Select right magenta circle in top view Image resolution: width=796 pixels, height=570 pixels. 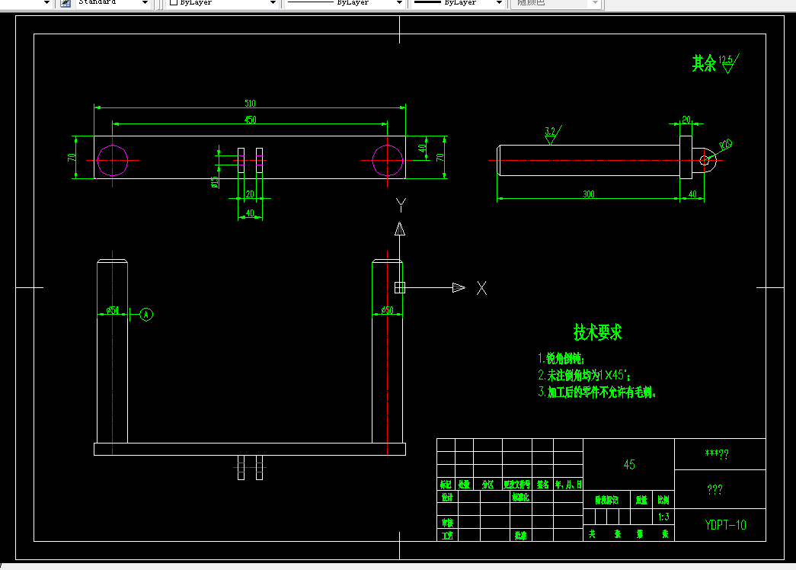[x=388, y=161]
